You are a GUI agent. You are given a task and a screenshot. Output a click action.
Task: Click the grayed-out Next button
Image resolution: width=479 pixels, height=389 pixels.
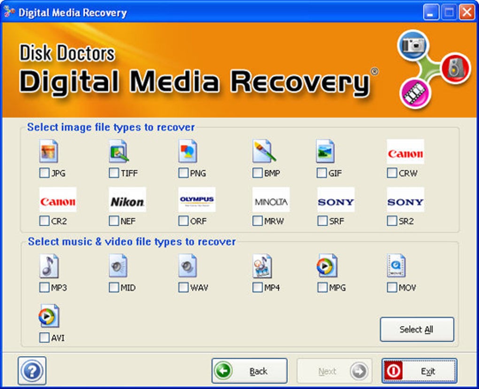[x=334, y=371]
